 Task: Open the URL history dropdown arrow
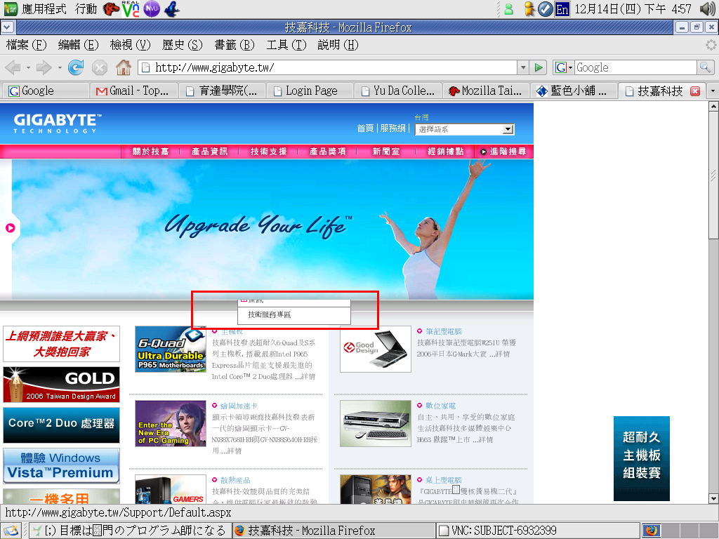522,67
